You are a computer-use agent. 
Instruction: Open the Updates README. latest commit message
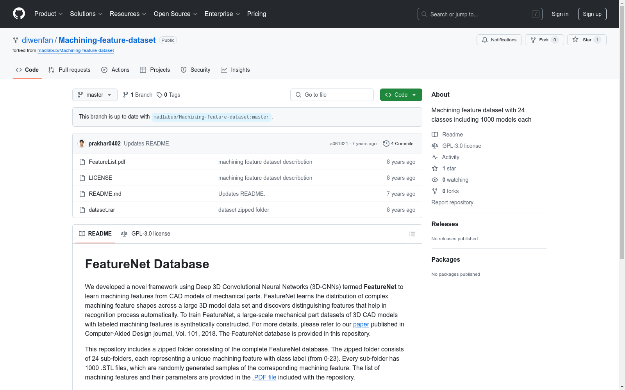pos(147,144)
